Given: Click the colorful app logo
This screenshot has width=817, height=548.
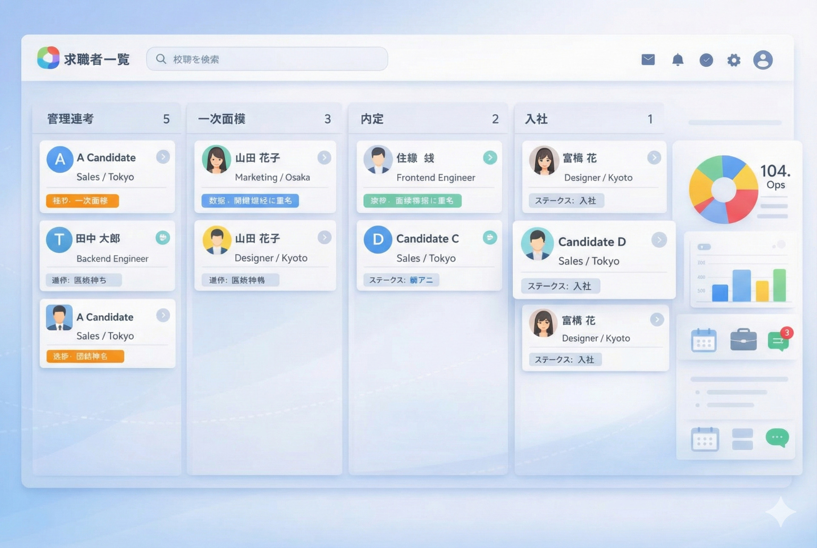Looking at the screenshot, I should point(48,58).
